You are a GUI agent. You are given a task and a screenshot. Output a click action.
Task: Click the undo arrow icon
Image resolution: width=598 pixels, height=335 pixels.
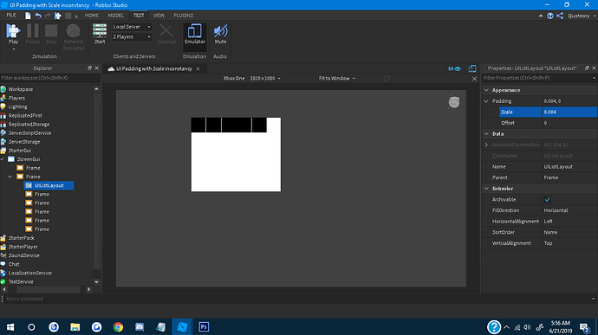click(38, 16)
